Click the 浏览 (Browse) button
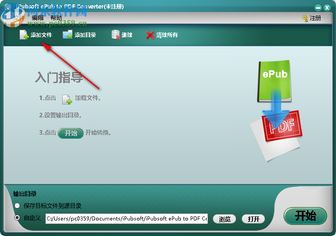336x236 pixels. (x=224, y=219)
